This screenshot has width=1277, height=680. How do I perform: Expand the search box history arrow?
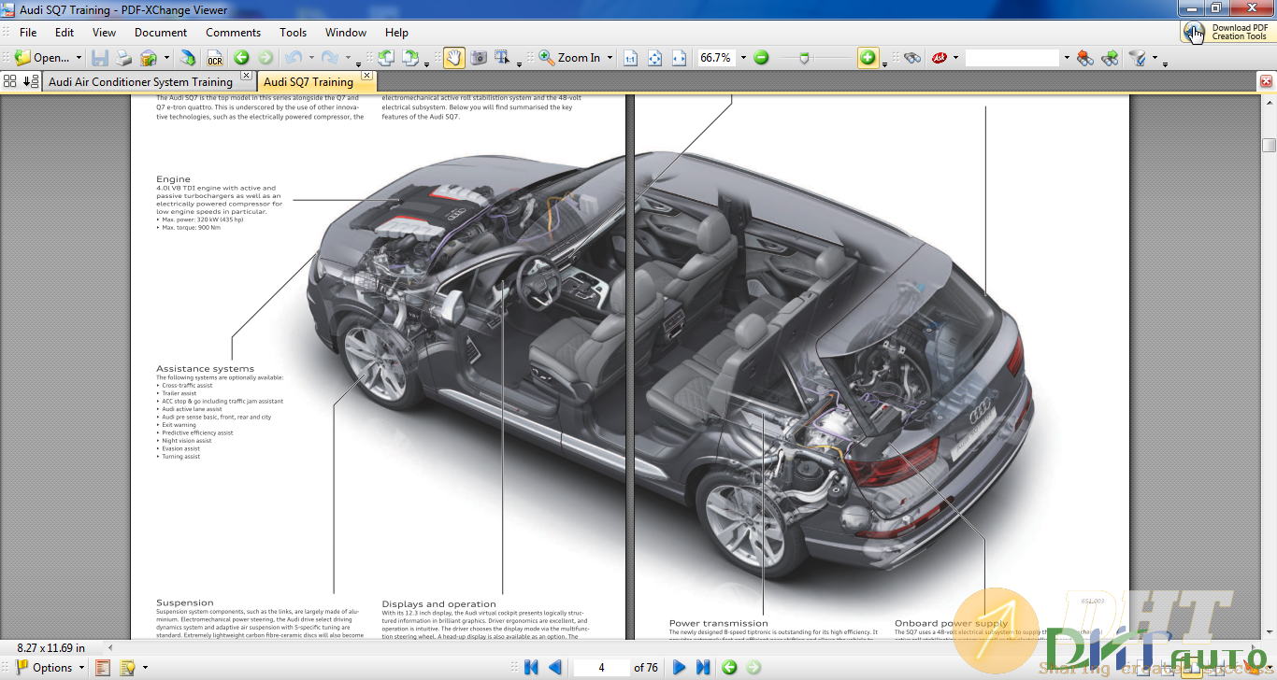[x=1067, y=58]
